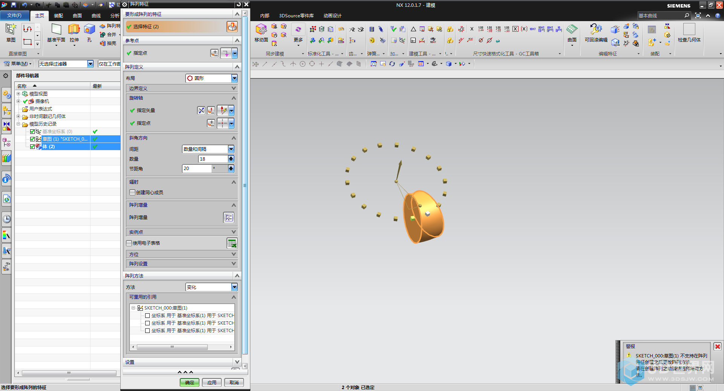Check third 坐标系 reusable reference checkbox

tap(147, 331)
